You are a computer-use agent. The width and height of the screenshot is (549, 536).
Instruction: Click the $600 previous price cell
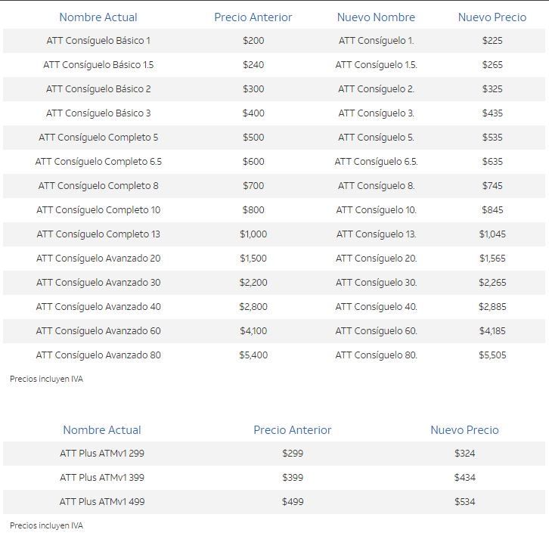[253, 162]
